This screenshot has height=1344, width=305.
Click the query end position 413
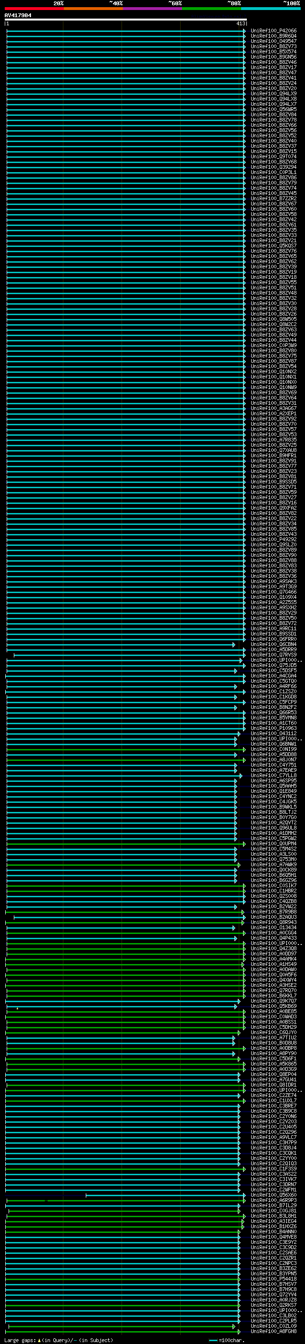click(x=240, y=23)
